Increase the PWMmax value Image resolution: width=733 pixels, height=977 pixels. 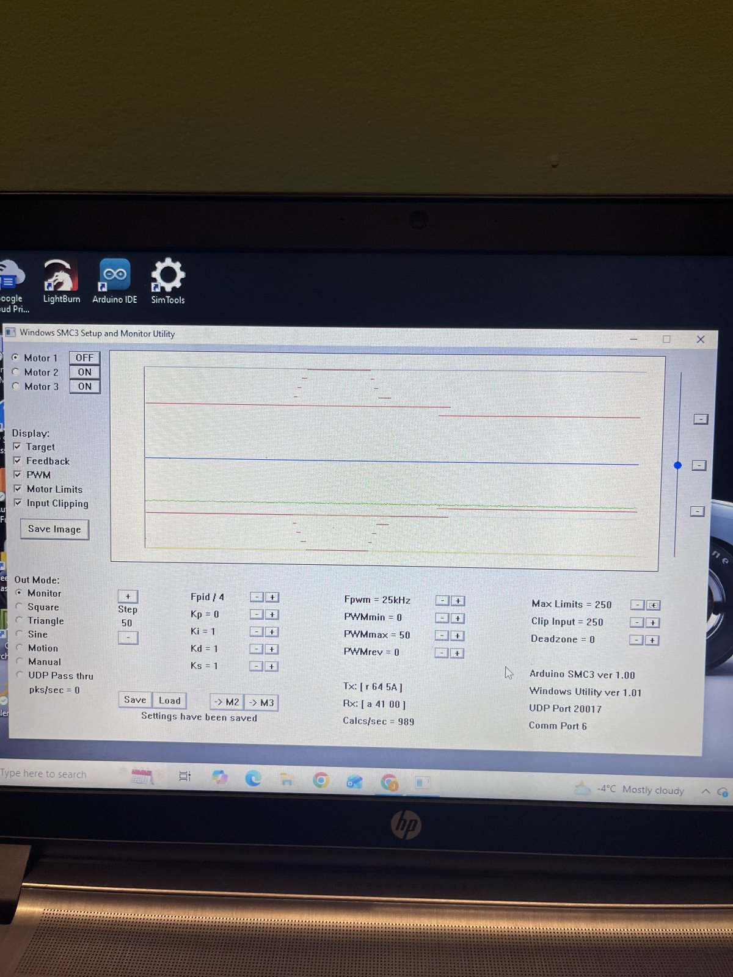(x=458, y=636)
